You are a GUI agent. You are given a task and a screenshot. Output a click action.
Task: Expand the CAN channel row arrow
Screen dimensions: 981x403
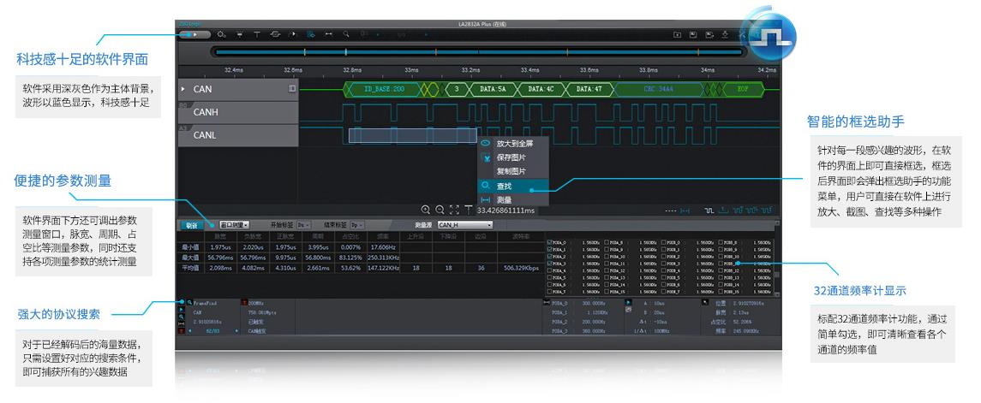182,89
